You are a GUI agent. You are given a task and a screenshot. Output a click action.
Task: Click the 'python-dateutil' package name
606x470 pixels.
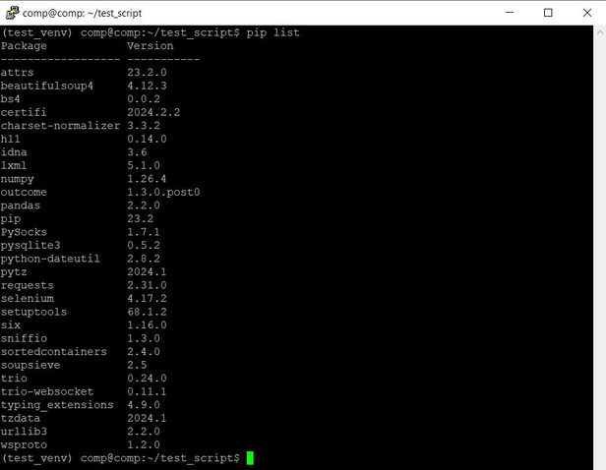point(50,259)
